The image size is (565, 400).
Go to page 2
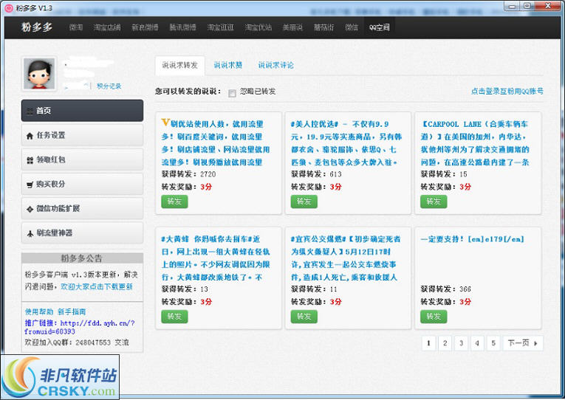click(x=445, y=343)
